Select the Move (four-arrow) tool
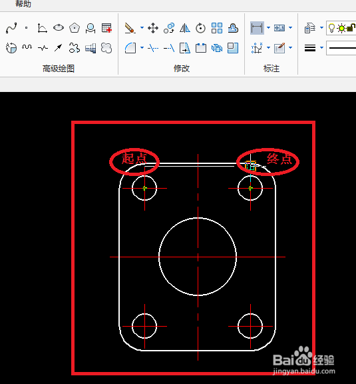 [153, 28]
